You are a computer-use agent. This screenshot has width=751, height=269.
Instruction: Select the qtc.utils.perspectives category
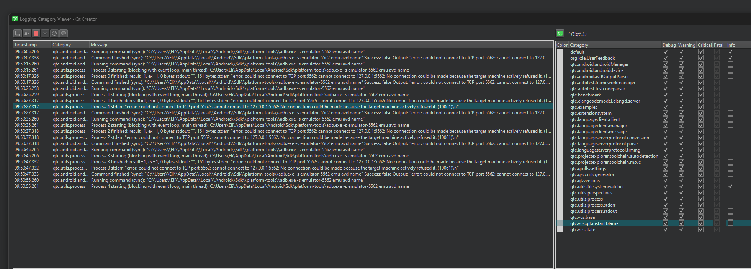pos(591,193)
